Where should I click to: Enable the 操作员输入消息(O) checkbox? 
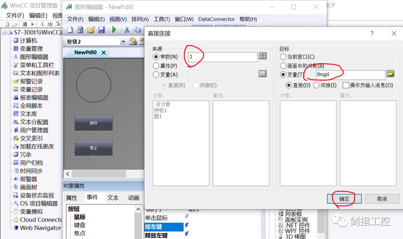[x=345, y=85]
